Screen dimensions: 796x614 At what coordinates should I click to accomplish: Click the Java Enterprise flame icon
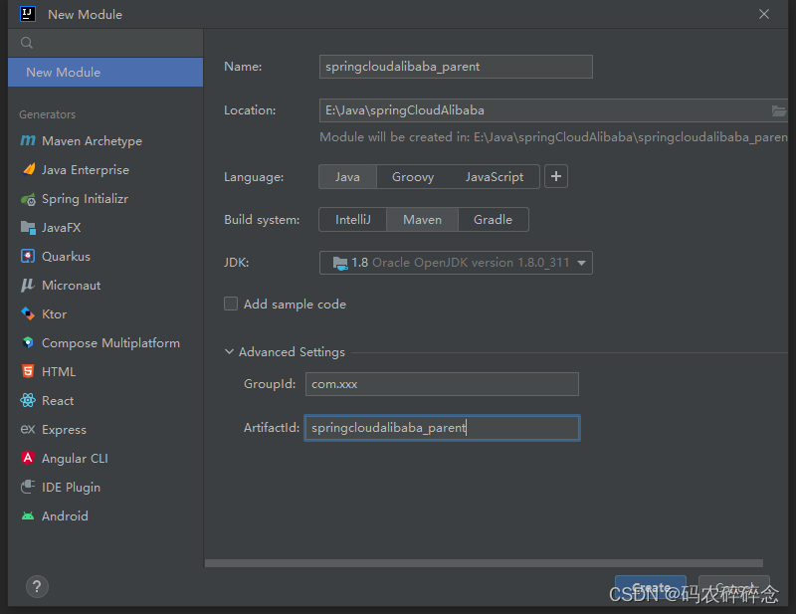tap(29, 169)
